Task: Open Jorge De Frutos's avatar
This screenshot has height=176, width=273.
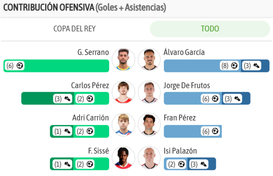Action: [x=149, y=93]
